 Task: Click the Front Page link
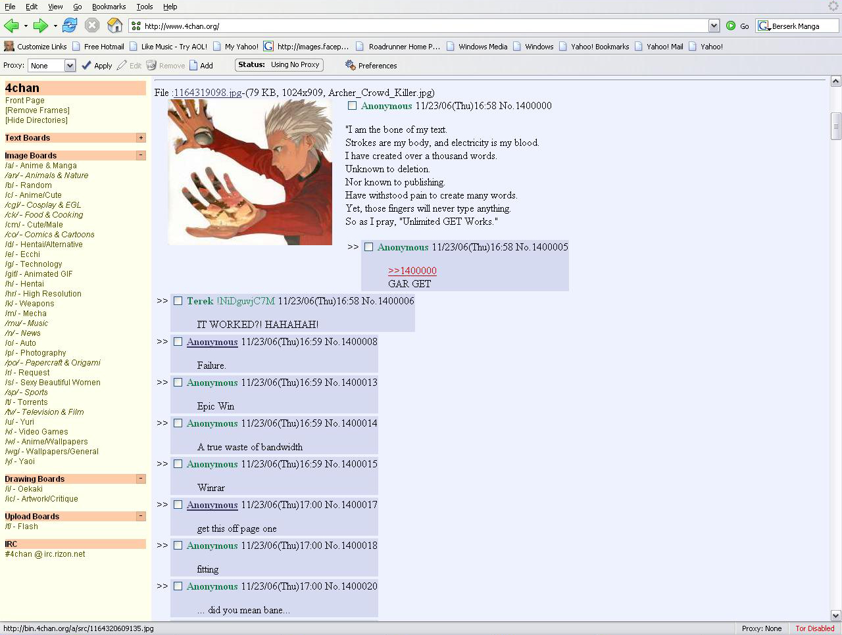[x=25, y=101]
